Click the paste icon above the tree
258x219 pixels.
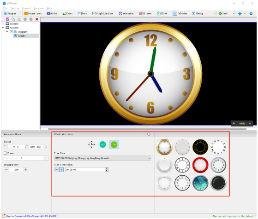pos(19,19)
